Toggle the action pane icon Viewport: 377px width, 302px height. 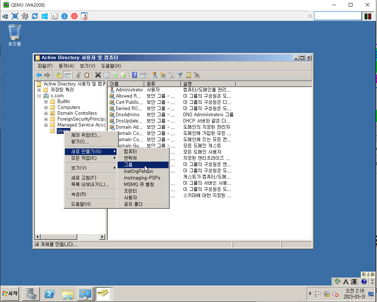[x=143, y=75]
